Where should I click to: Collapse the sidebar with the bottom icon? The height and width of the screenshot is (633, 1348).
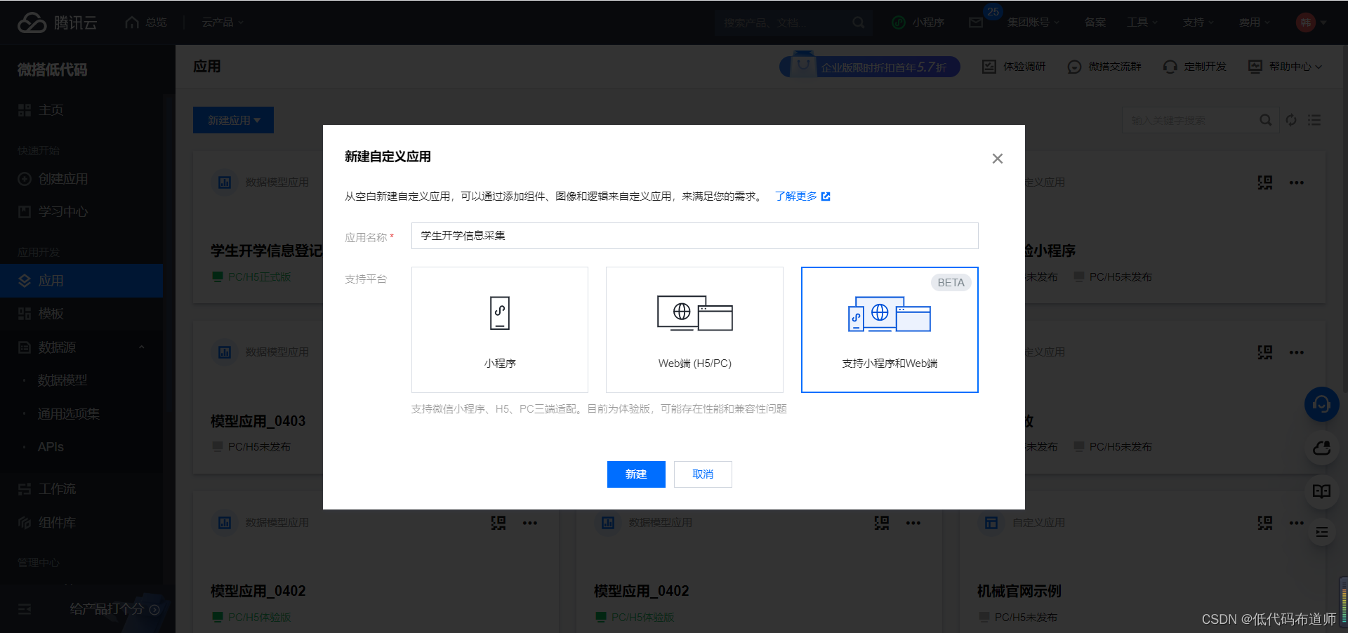25,609
